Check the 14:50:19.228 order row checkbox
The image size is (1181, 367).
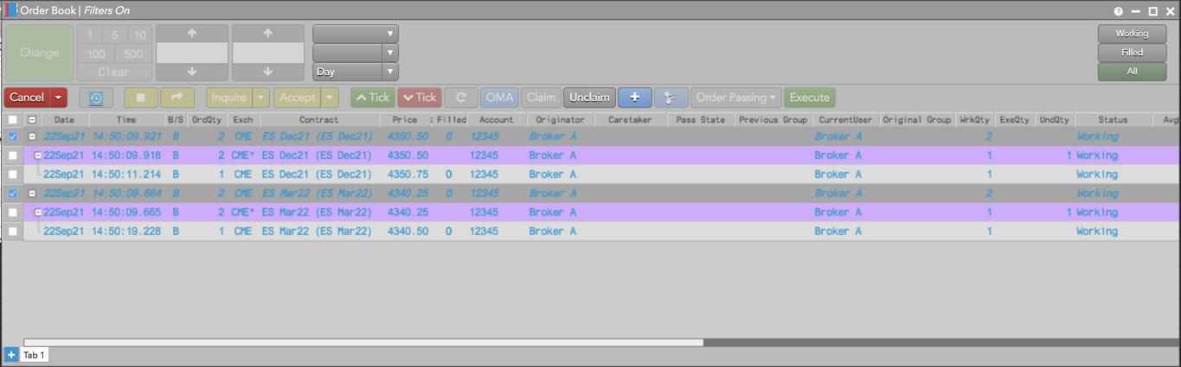point(12,231)
